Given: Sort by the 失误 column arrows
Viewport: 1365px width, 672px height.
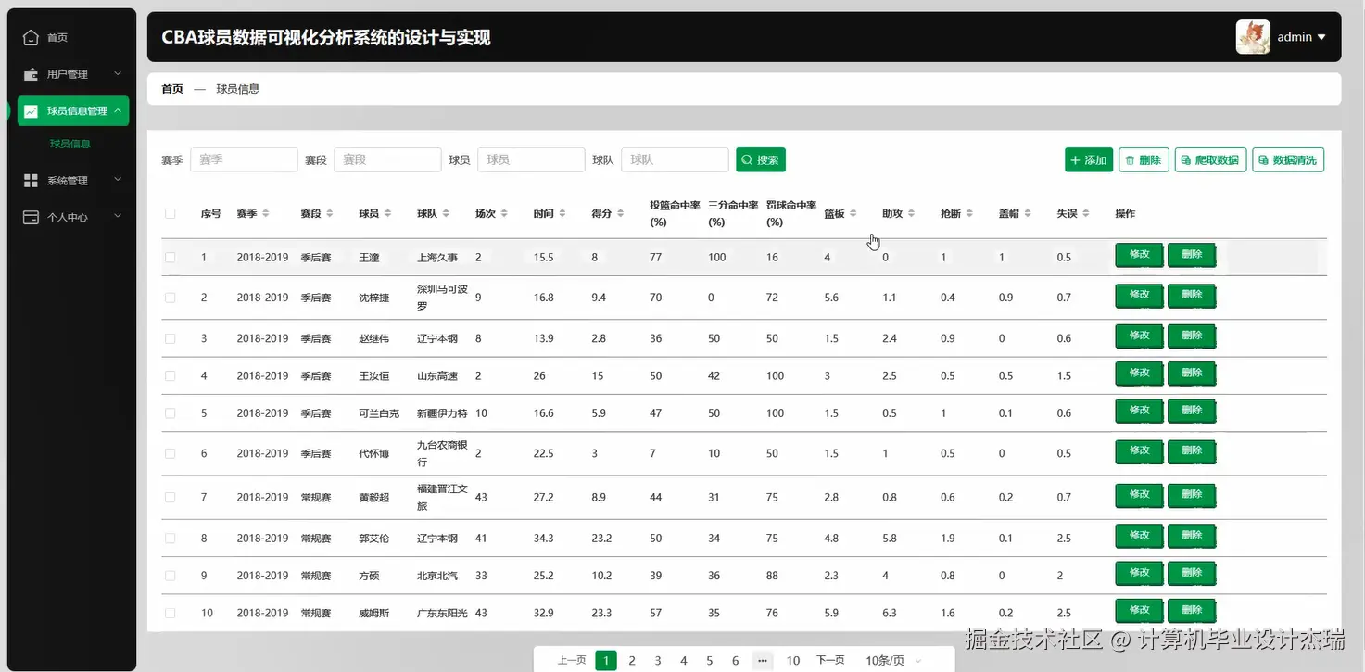Looking at the screenshot, I should [x=1086, y=213].
